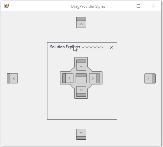The image size is (163, 147).
Task: Select the inner dock-right guide in the cross
Action: (x=95, y=78)
